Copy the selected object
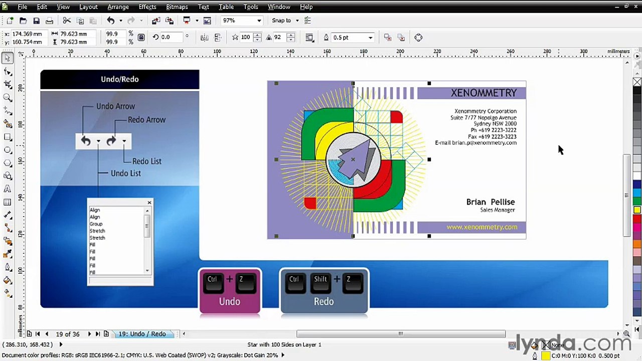Screen dimensions: 642x361 pyautogui.click(x=80, y=21)
